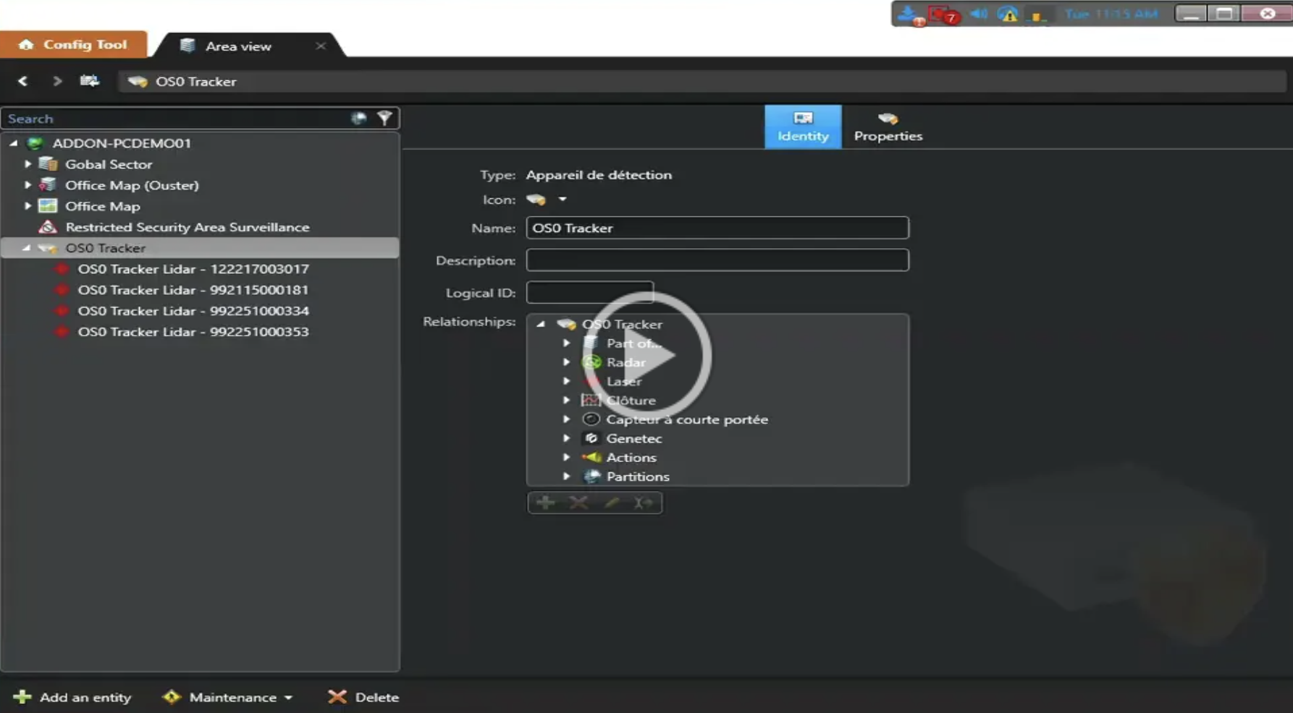The height and width of the screenshot is (713, 1293).
Task: Expand the Radar relationship
Action: pyautogui.click(x=567, y=362)
